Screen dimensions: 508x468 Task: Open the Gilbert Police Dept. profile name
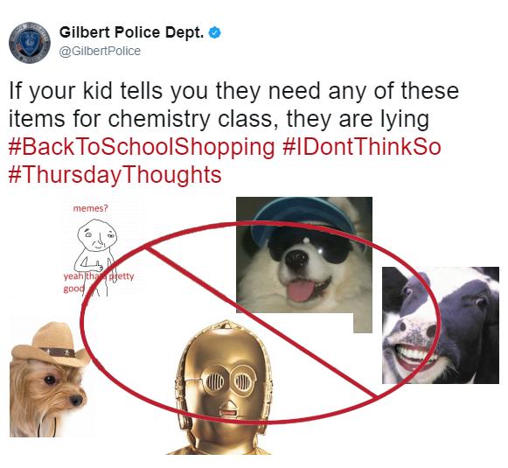(x=131, y=32)
